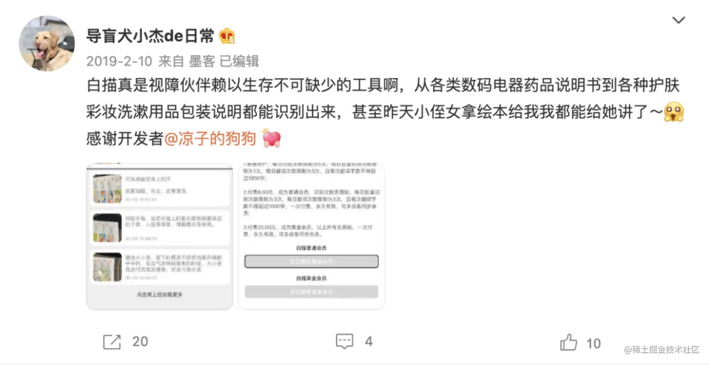
Task: Like the post with thumbs-up icon
Action: (569, 342)
